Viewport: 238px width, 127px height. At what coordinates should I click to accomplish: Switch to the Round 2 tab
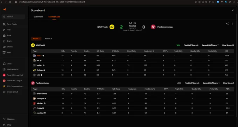click(48, 39)
